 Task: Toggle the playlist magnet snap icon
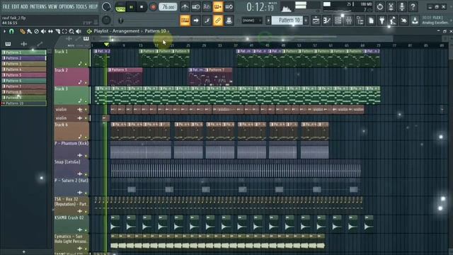point(11,31)
